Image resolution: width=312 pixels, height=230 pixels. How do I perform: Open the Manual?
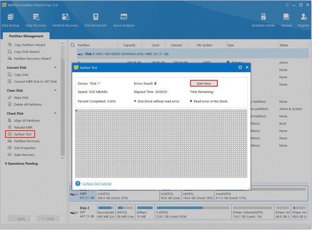[286, 20]
